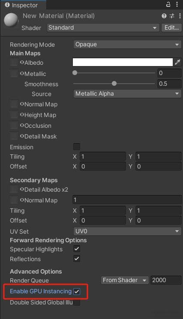The width and height of the screenshot is (183, 319).
Task: Expand the Rendering Mode Opaque dropdown
Action: point(127,44)
